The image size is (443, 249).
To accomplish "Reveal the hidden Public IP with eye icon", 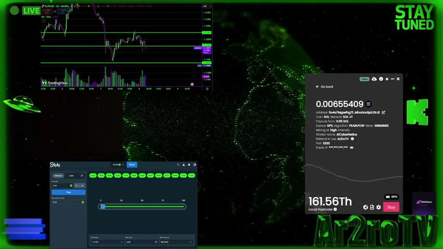I will [x=352, y=148].
